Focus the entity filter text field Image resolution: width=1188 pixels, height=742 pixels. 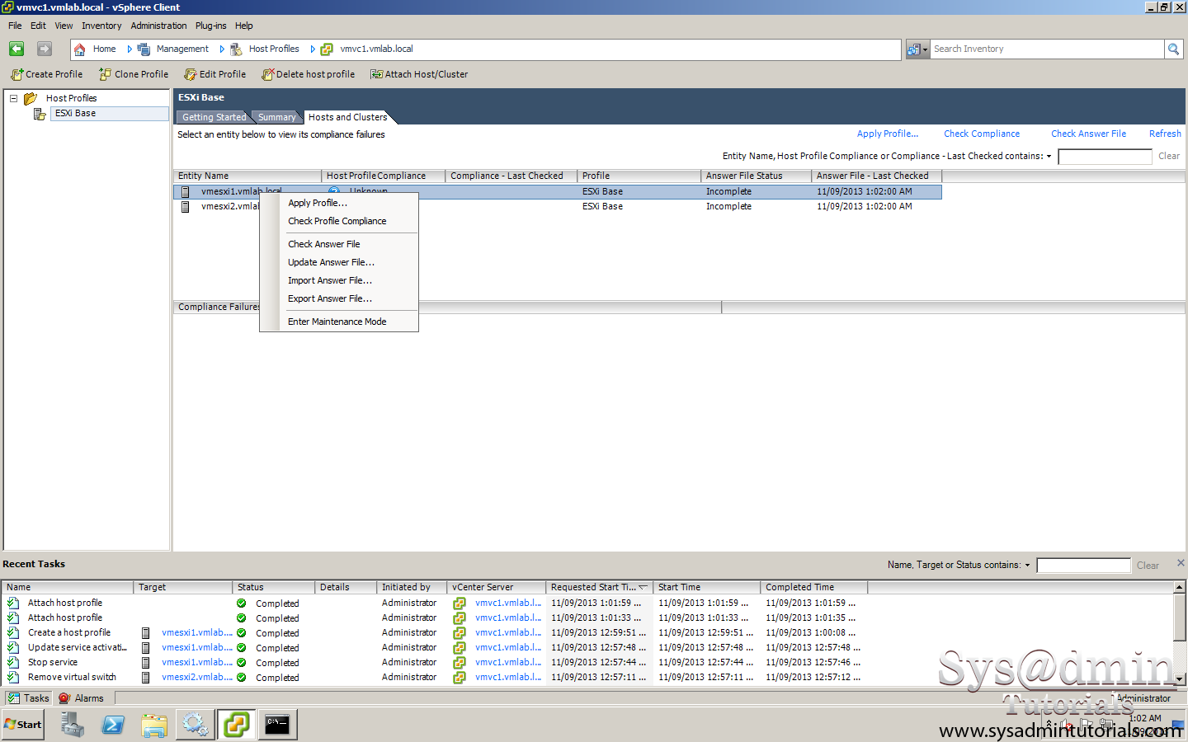(1105, 157)
